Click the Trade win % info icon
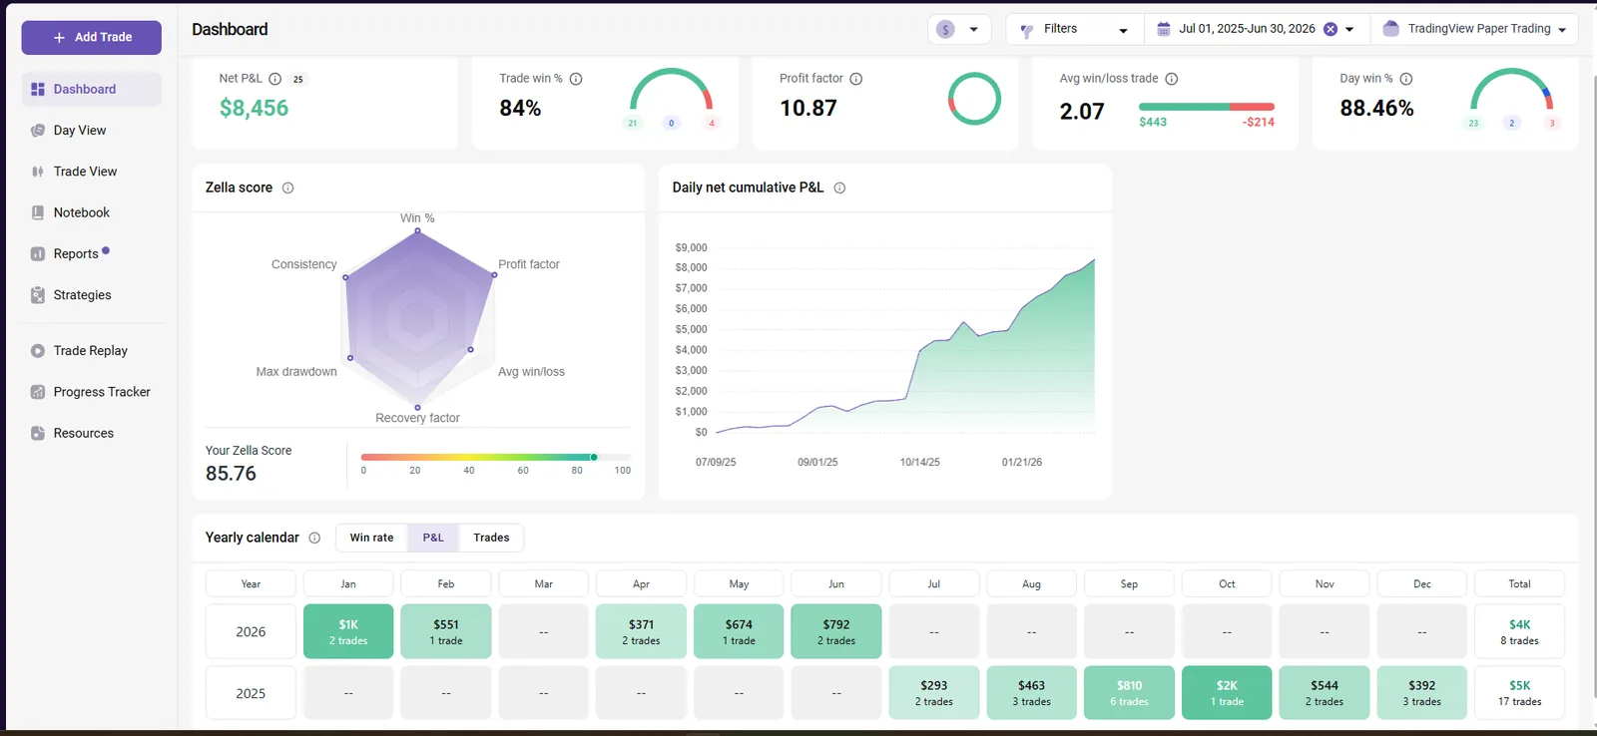 (576, 79)
